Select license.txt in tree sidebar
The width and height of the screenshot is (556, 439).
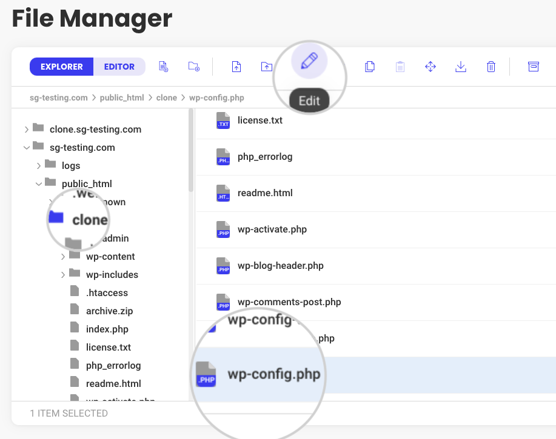coord(109,348)
